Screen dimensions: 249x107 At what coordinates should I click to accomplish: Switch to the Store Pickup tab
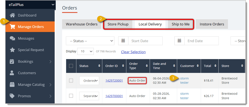point(118,24)
